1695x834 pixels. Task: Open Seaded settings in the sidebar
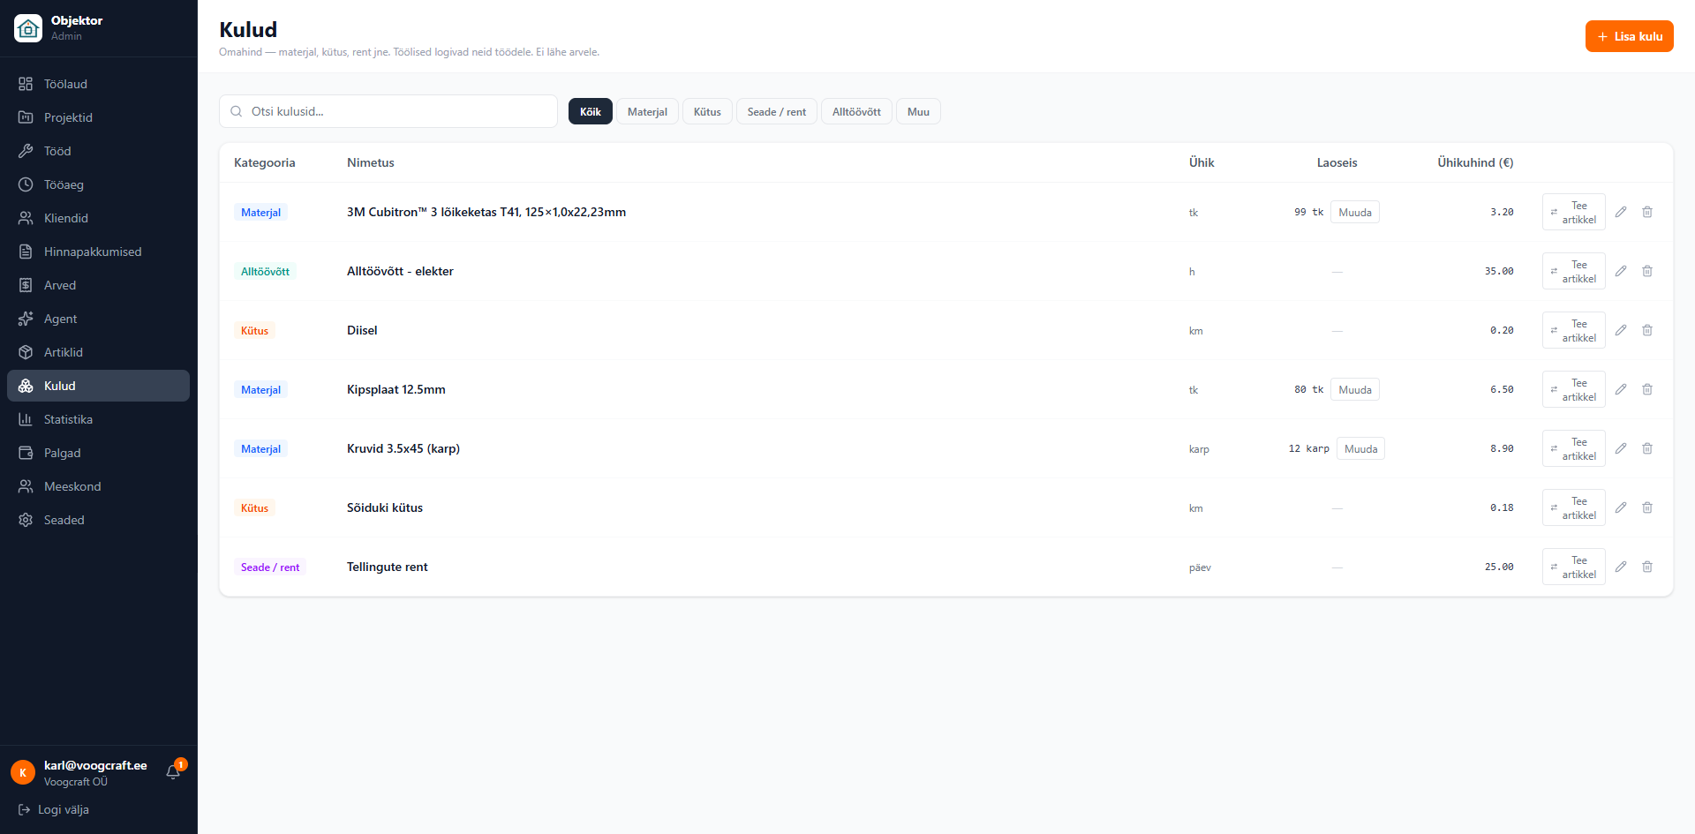click(x=98, y=520)
